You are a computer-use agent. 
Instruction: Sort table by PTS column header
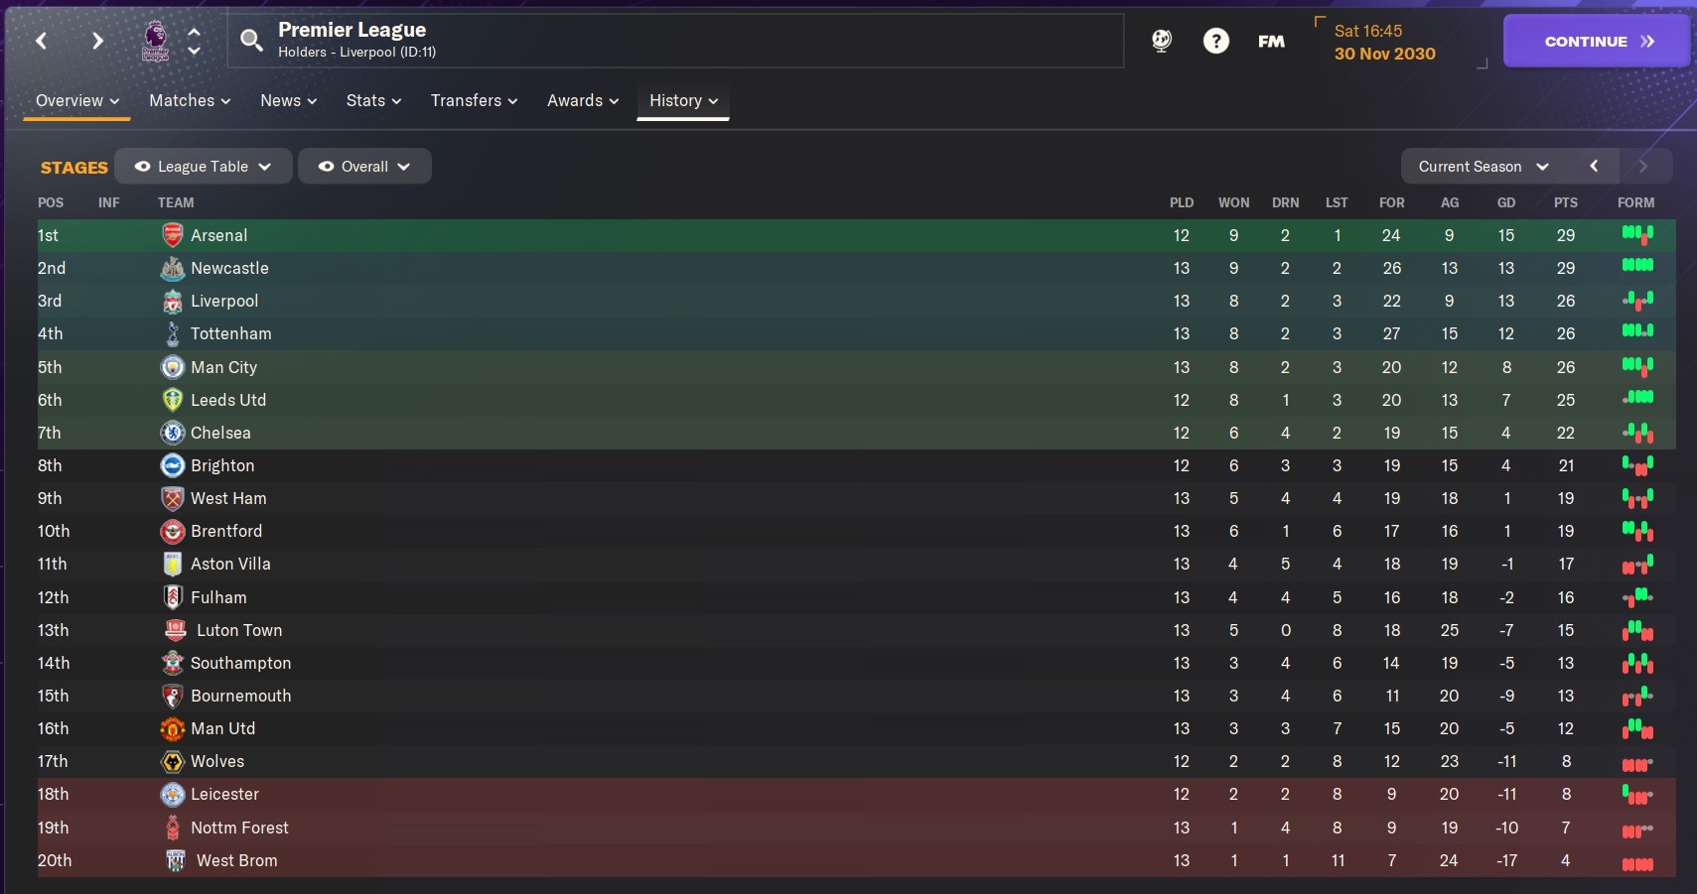click(1565, 202)
